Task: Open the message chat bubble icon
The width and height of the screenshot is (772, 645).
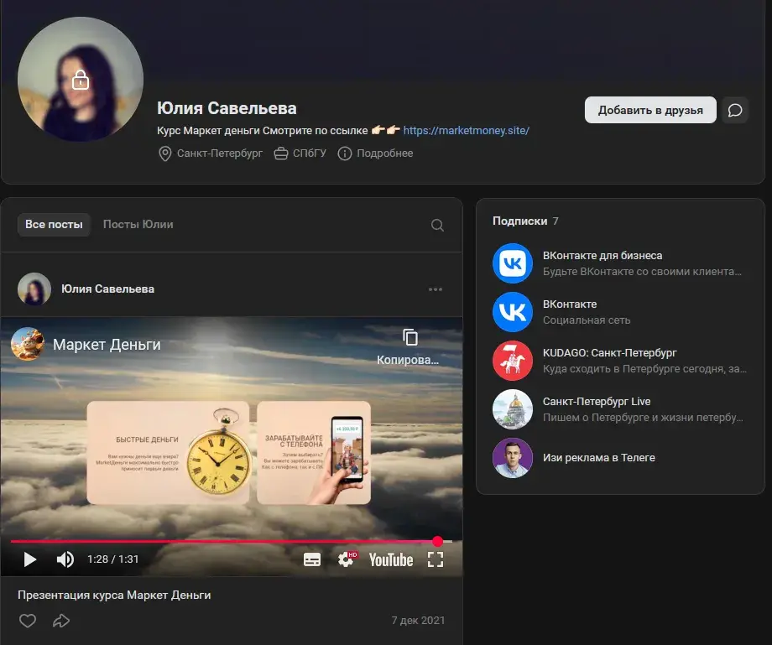Action: (x=734, y=110)
